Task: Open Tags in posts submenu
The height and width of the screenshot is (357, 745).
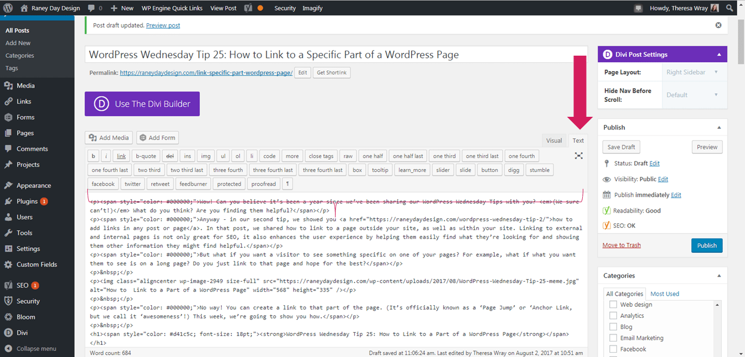Action: pos(12,68)
